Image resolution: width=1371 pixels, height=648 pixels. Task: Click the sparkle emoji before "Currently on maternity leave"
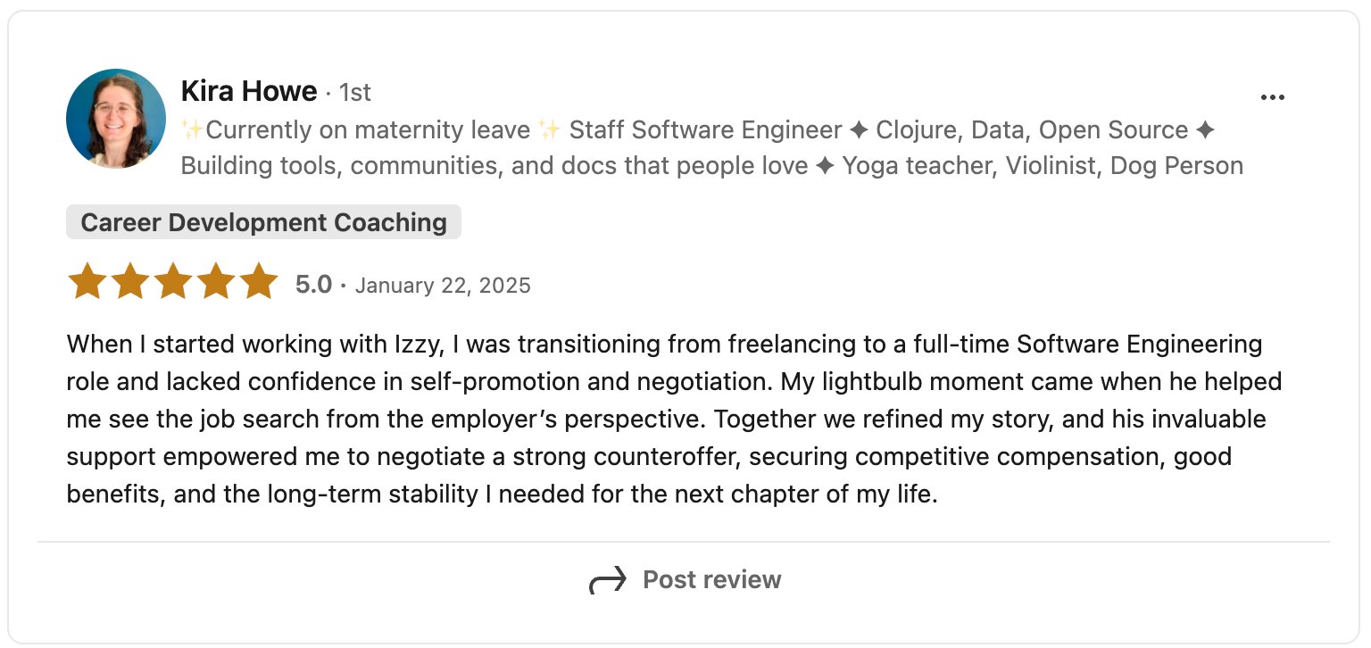tap(192, 130)
